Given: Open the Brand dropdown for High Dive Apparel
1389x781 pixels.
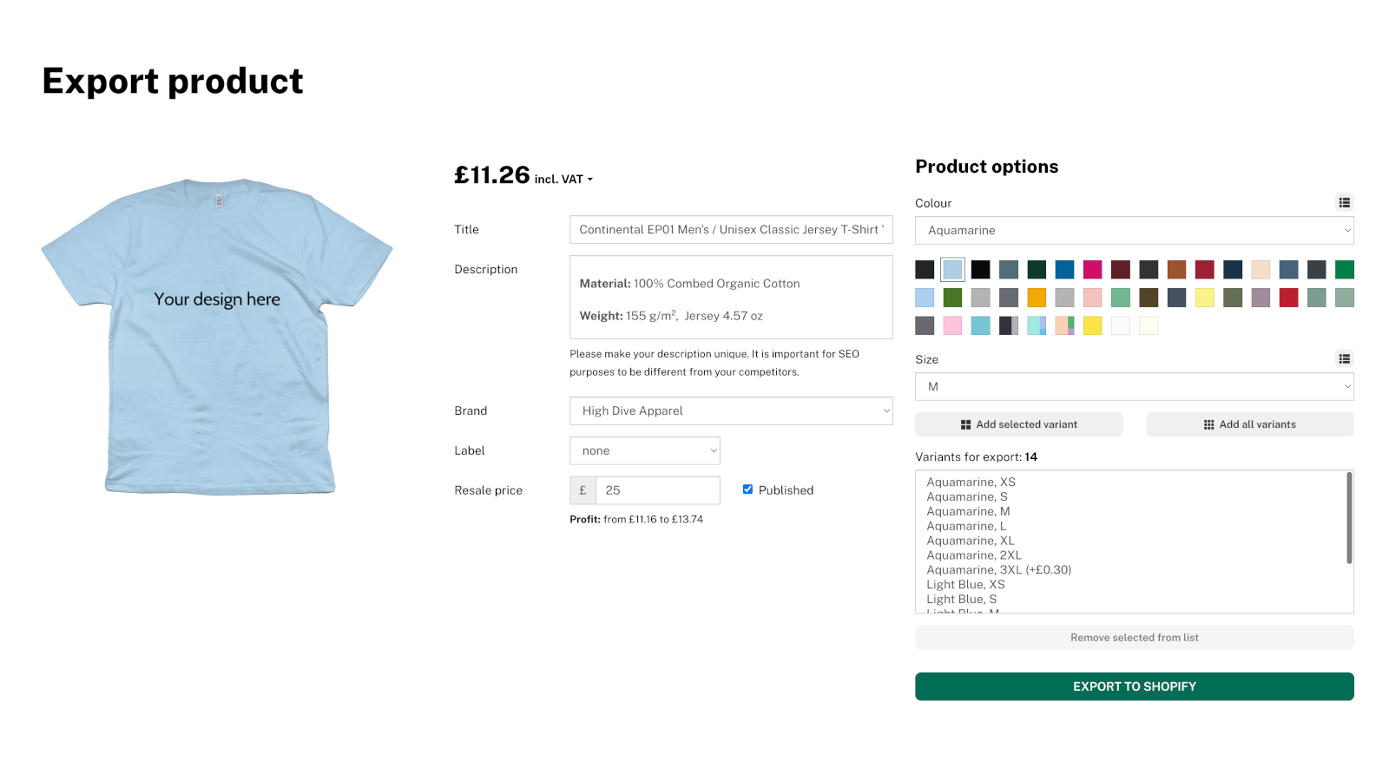Looking at the screenshot, I should click(730, 410).
